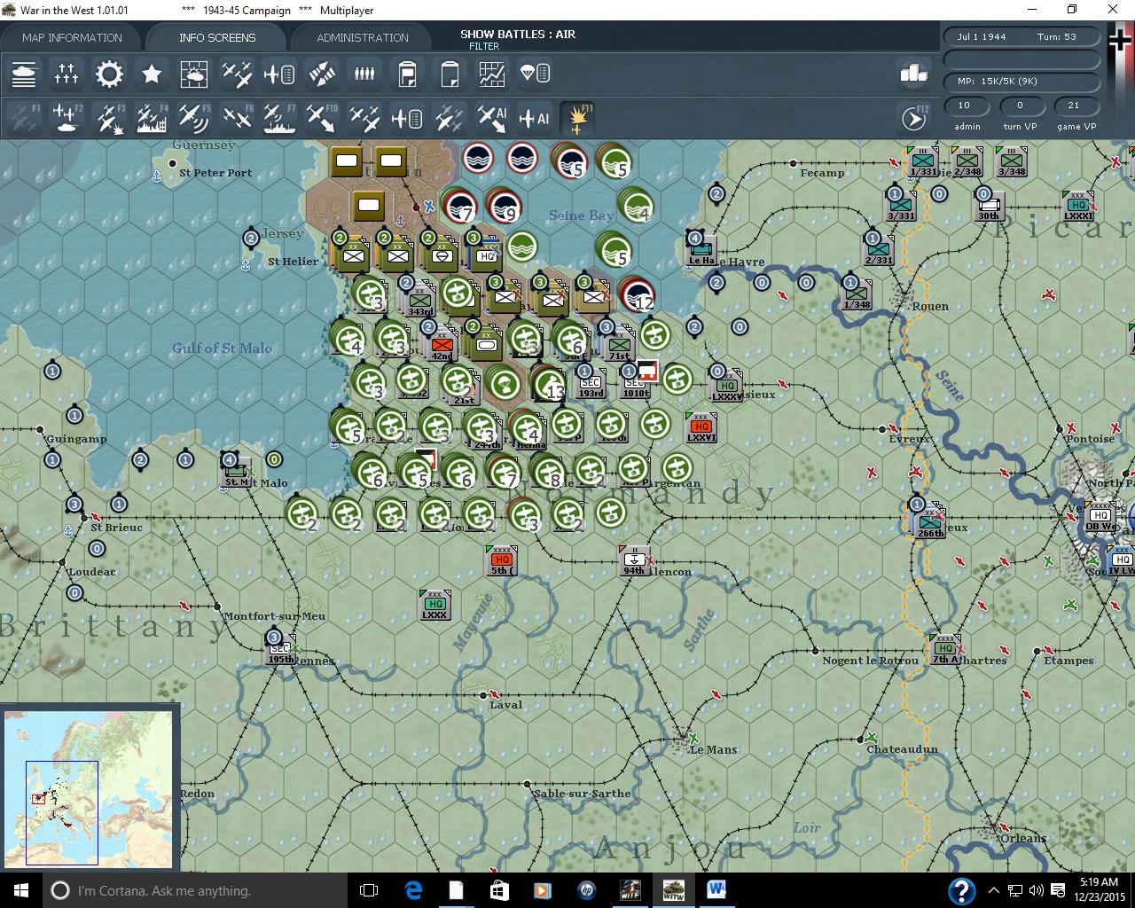Switch to the Info Screens tab
This screenshot has width=1135, height=908.
click(x=217, y=37)
